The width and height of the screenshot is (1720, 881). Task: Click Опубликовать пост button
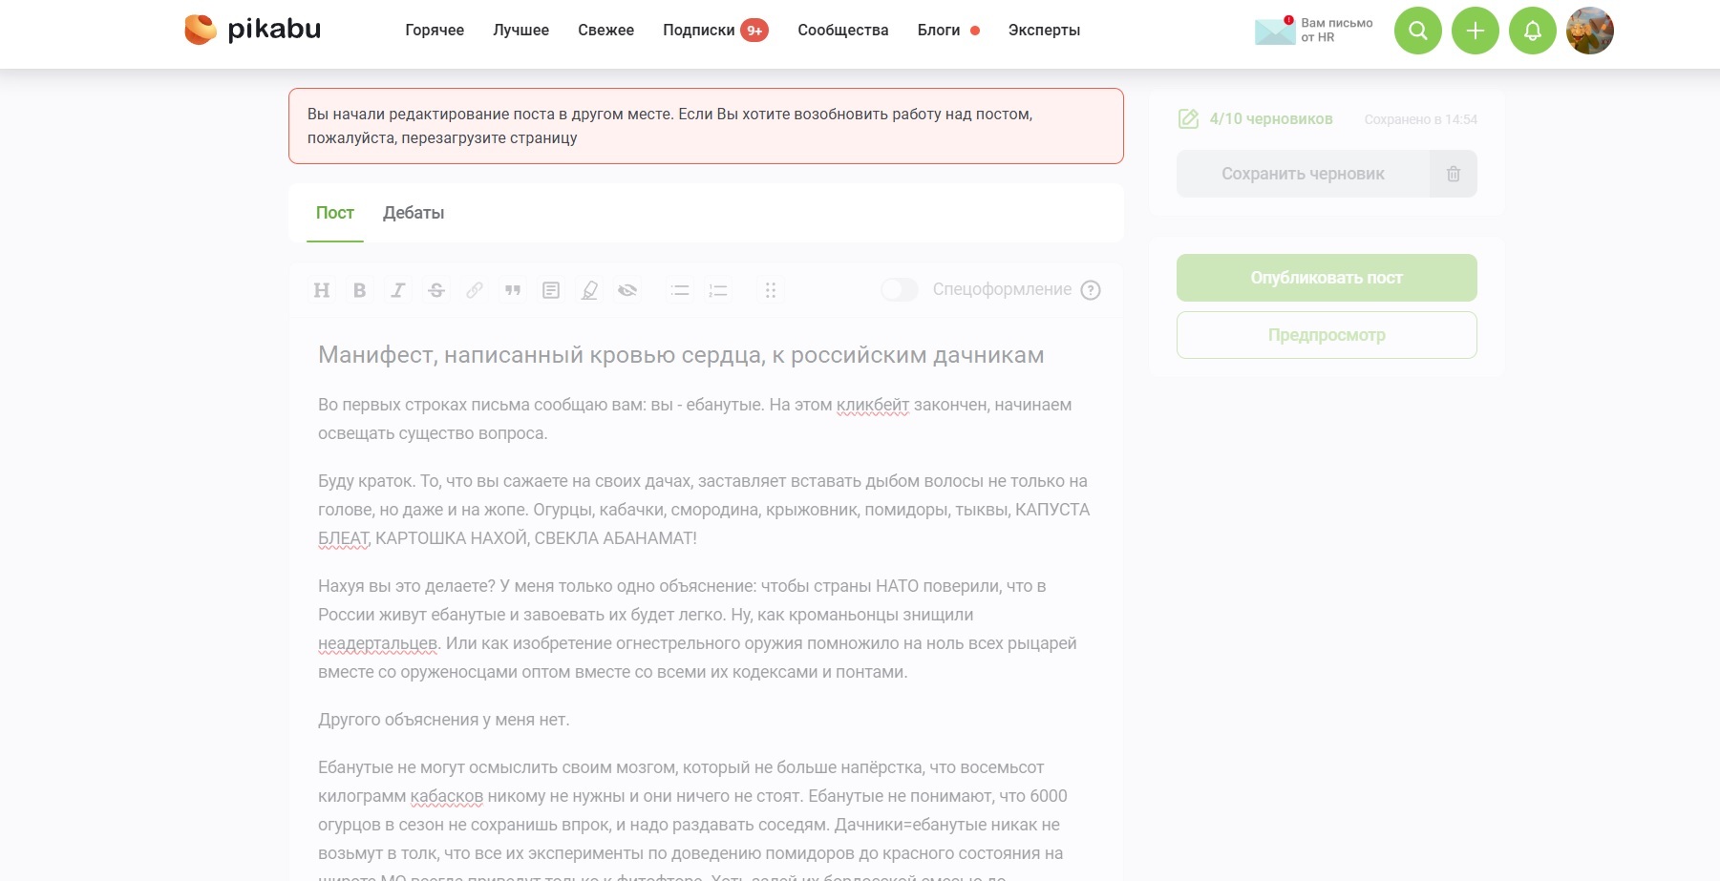[1327, 278]
